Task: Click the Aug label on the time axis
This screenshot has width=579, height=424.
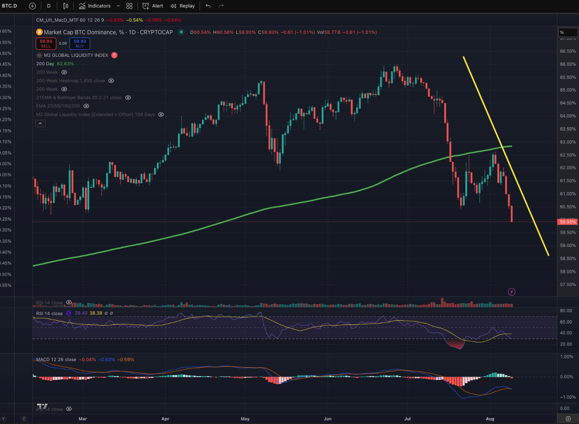Action: [x=490, y=418]
